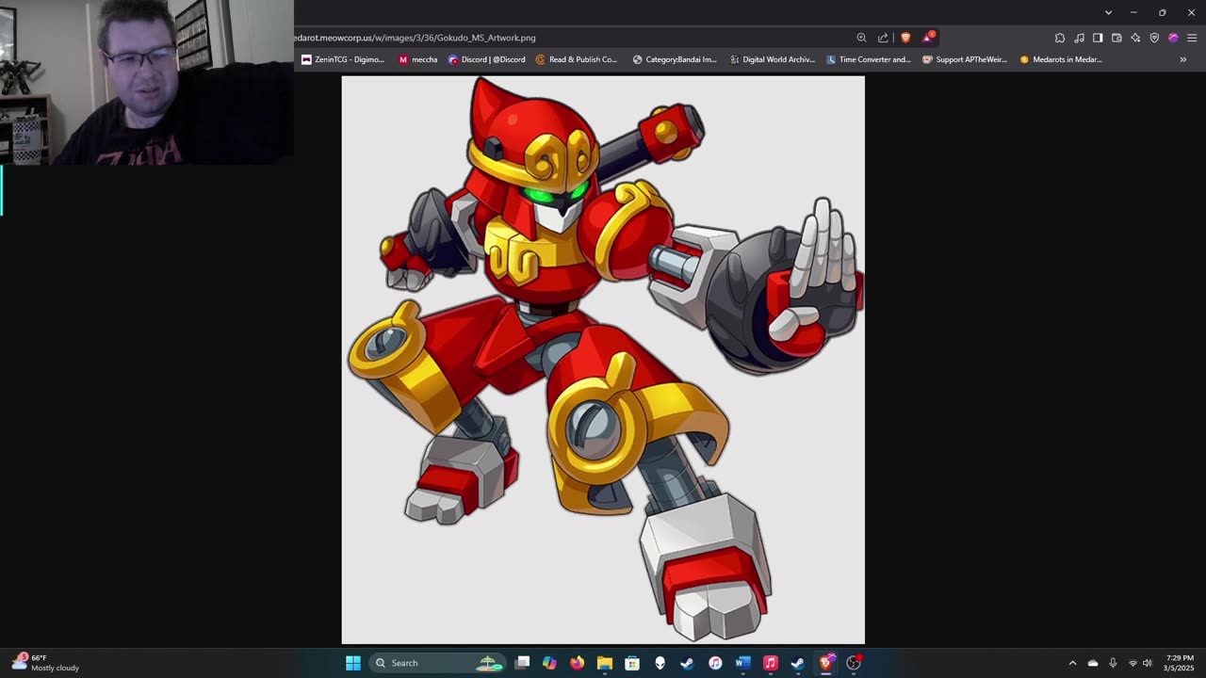Click the zoom magnifier icon in address bar
The width and height of the screenshot is (1206, 678).
(x=861, y=38)
